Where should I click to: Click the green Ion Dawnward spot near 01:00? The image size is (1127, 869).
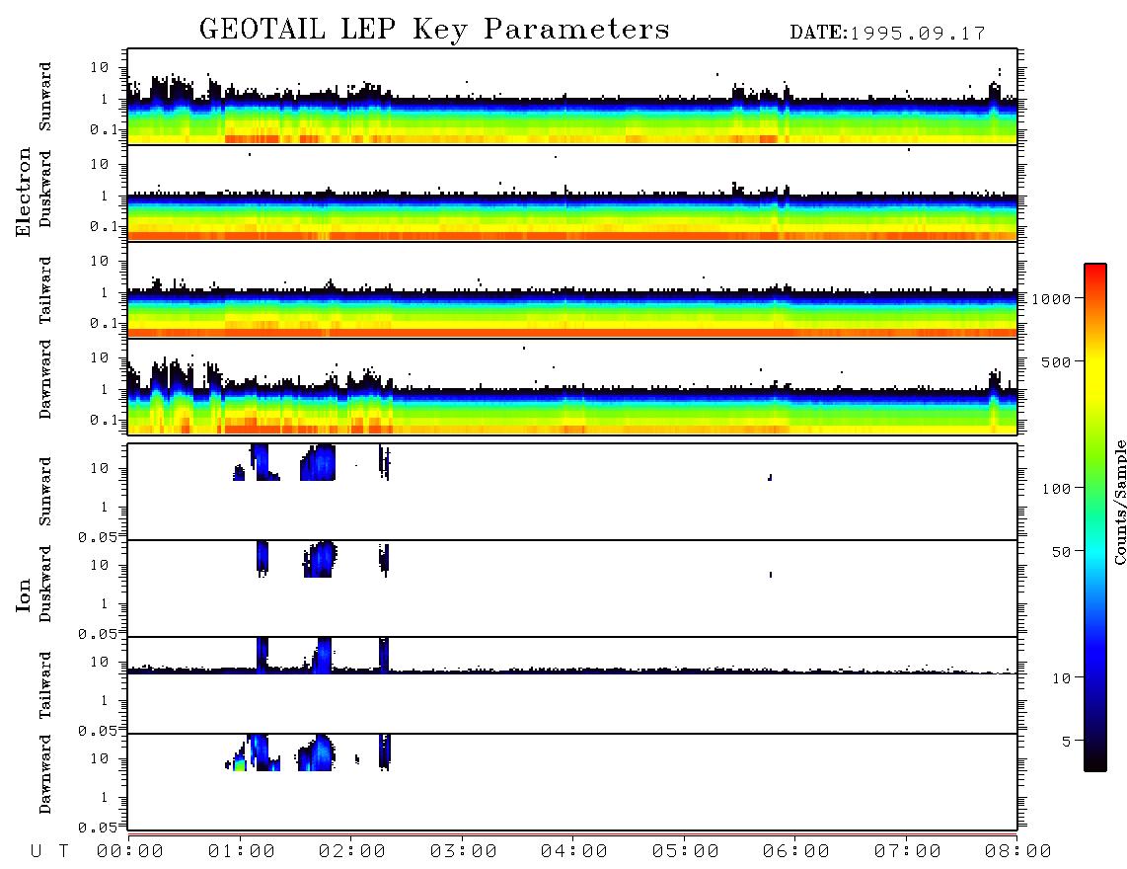click(240, 764)
